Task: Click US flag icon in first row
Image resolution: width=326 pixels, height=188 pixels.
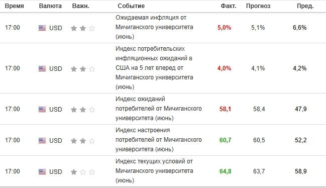Action: (x=42, y=28)
